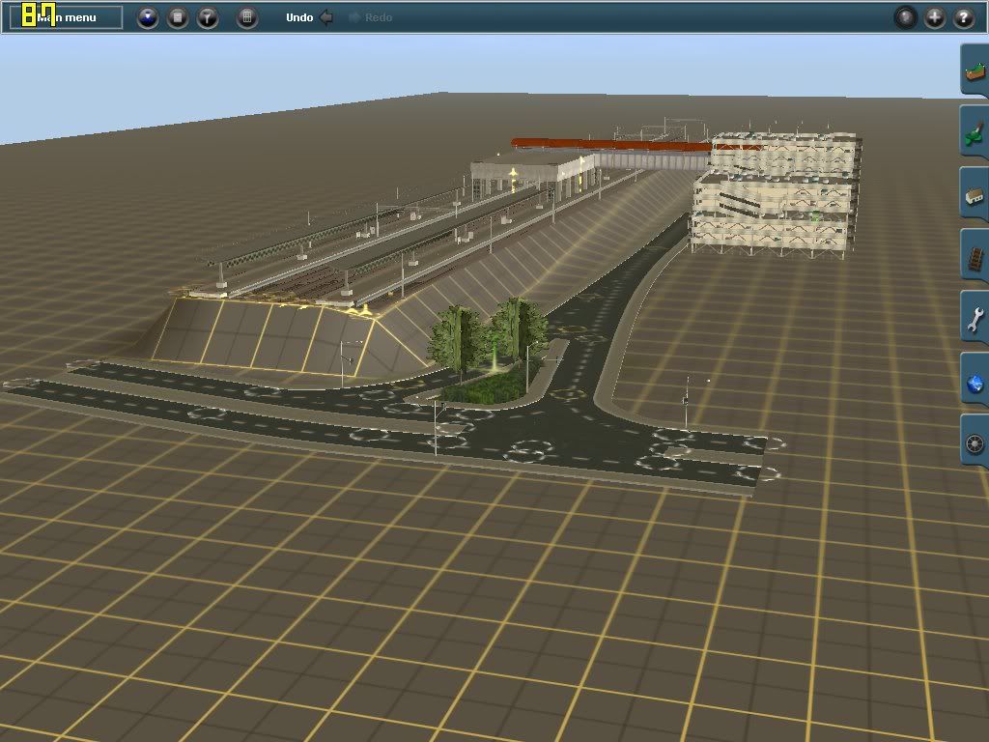The height and width of the screenshot is (742, 989).
Task: Open the Main menu
Action: pyautogui.click(x=67, y=17)
